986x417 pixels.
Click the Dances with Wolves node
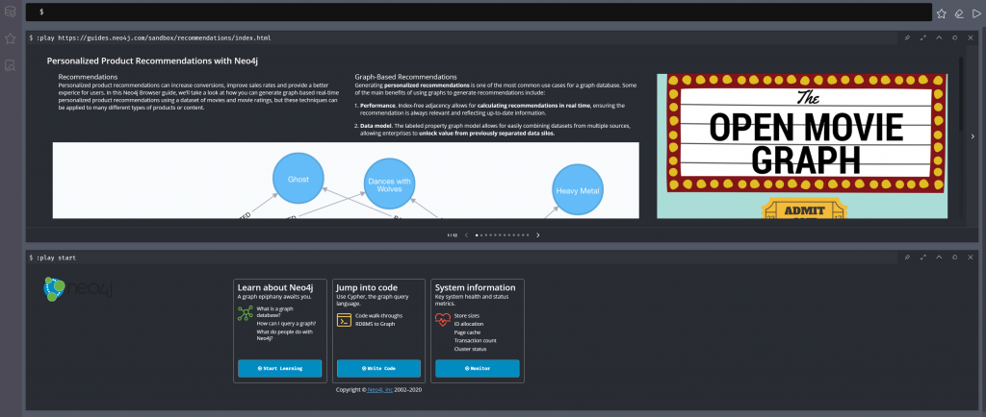[x=389, y=185]
